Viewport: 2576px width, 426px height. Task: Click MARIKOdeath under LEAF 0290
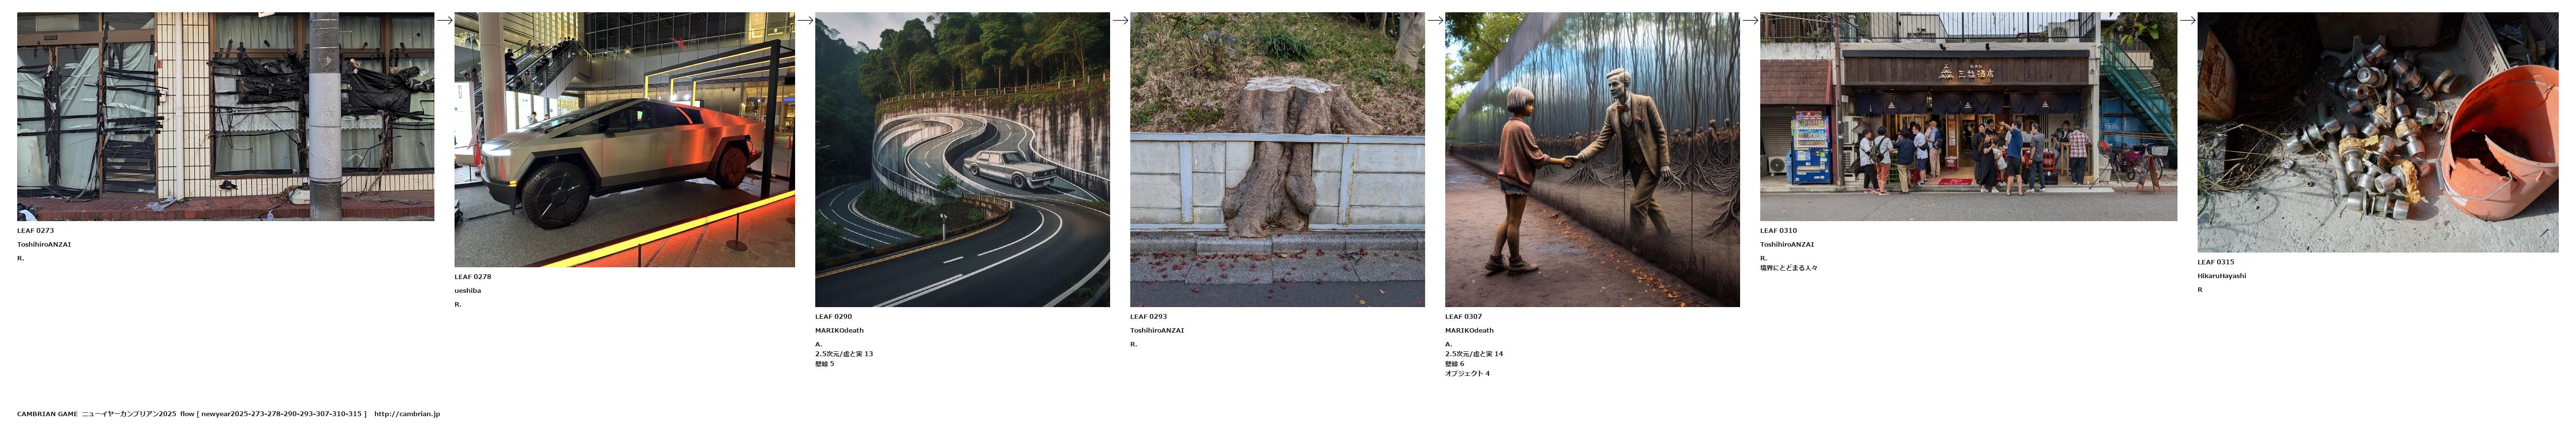[839, 330]
